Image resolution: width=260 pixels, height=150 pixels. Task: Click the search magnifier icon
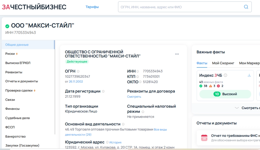coord(246,7)
